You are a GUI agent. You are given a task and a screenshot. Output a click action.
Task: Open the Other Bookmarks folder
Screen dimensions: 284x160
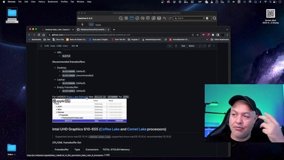220,40
